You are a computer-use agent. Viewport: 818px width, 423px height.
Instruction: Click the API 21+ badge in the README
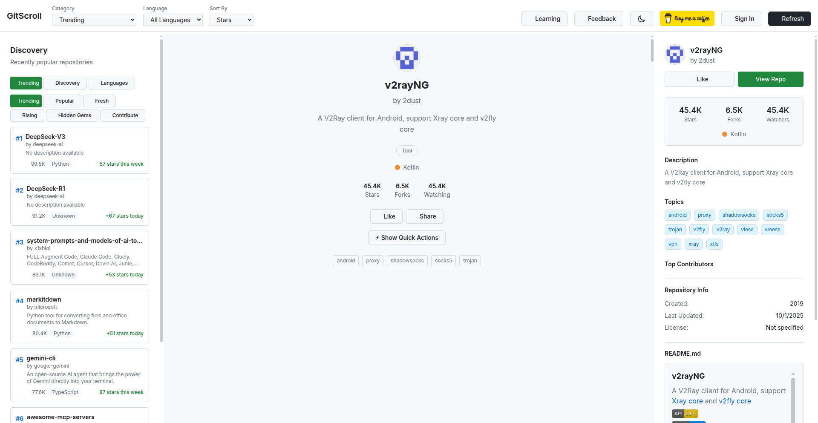pos(685,414)
